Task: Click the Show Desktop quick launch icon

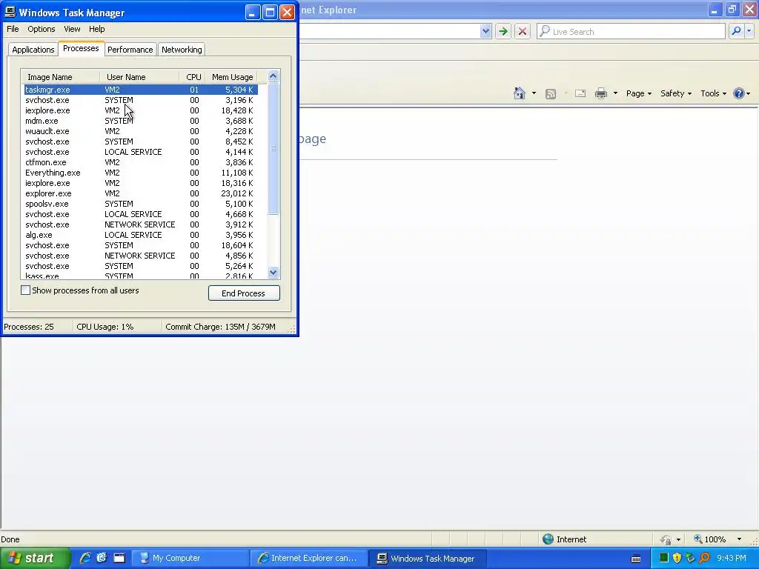Action: tap(119, 558)
